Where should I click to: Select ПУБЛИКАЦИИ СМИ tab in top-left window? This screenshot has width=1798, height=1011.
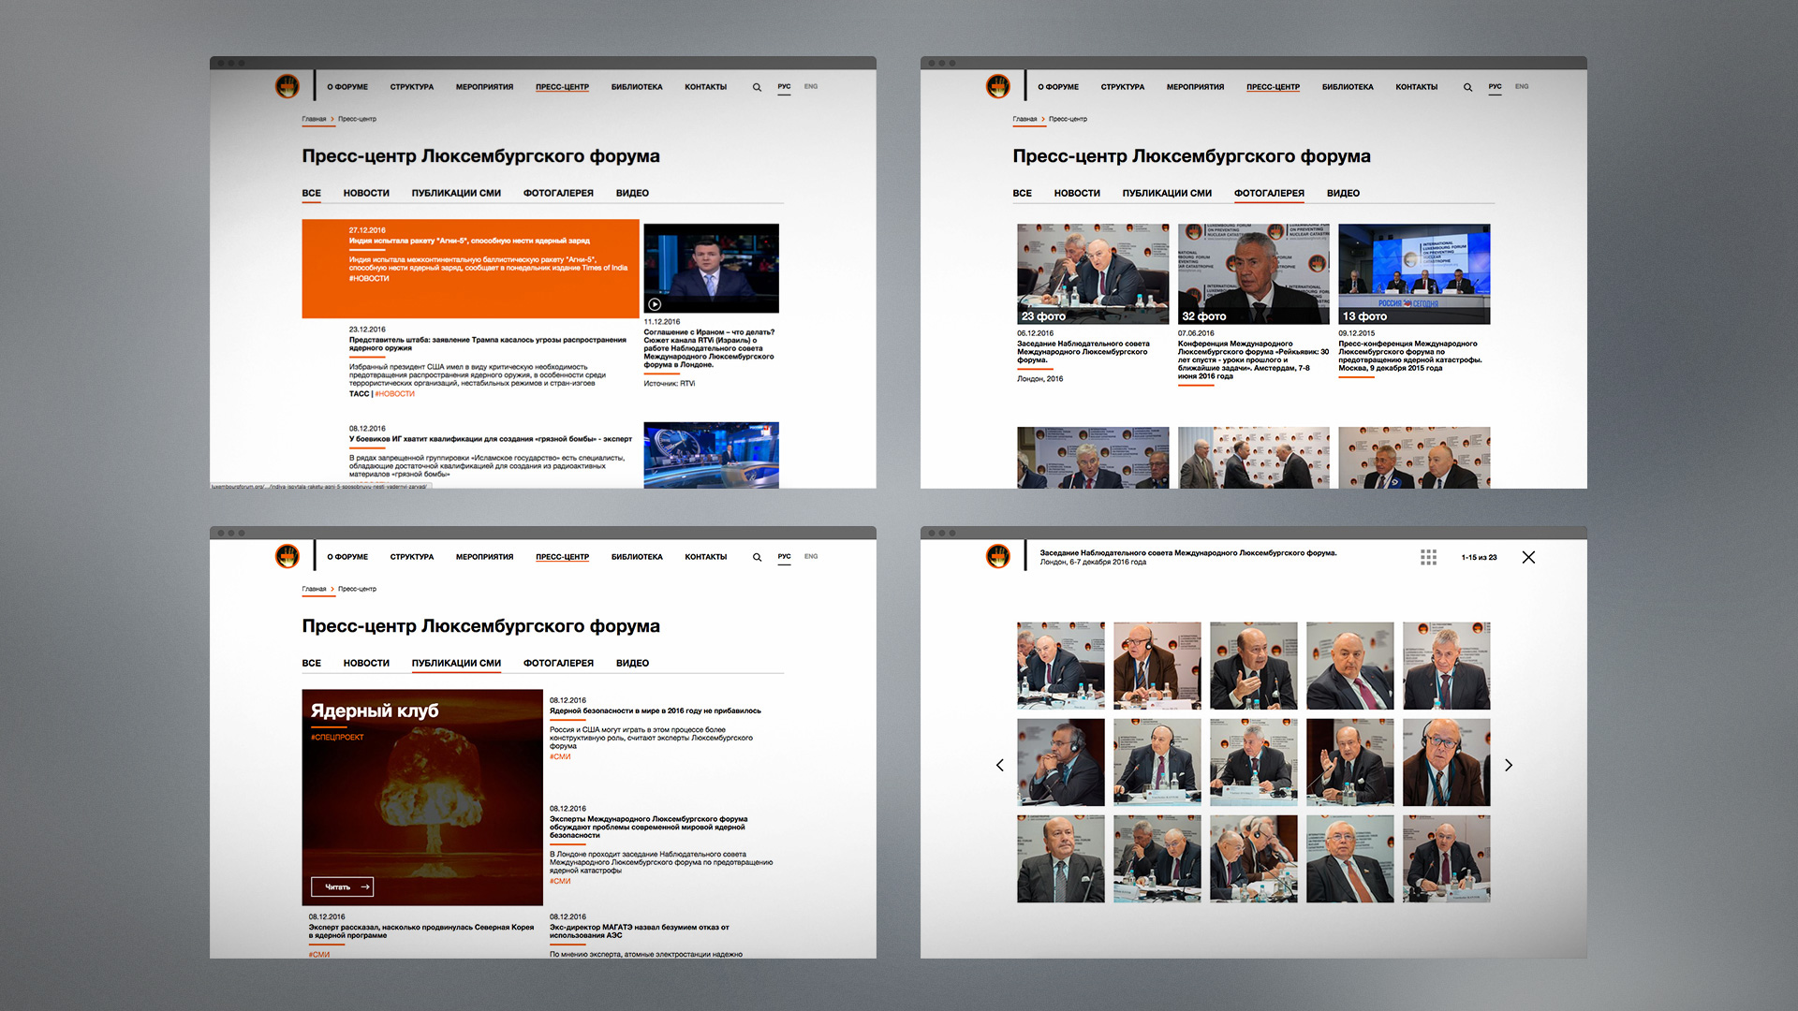[456, 193]
